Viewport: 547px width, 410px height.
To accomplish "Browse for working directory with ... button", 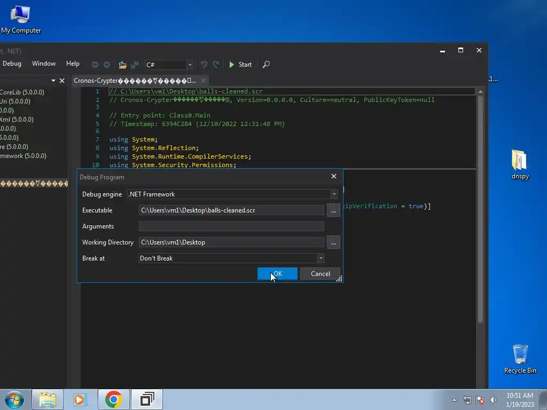I will click(x=333, y=243).
